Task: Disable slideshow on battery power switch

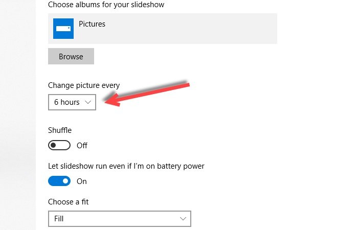Action: tap(59, 181)
